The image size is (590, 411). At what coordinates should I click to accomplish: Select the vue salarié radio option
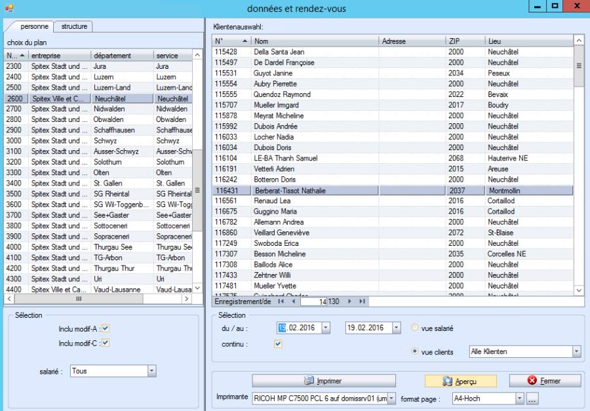414,328
